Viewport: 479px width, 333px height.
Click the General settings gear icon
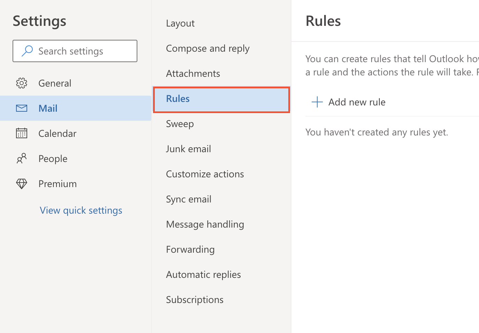pyautogui.click(x=22, y=83)
